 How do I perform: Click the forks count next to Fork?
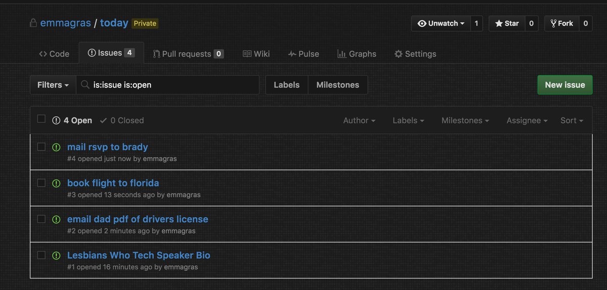pos(586,23)
